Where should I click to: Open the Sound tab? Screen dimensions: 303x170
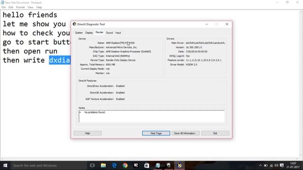pyautogui.click(x=109, y=33)
